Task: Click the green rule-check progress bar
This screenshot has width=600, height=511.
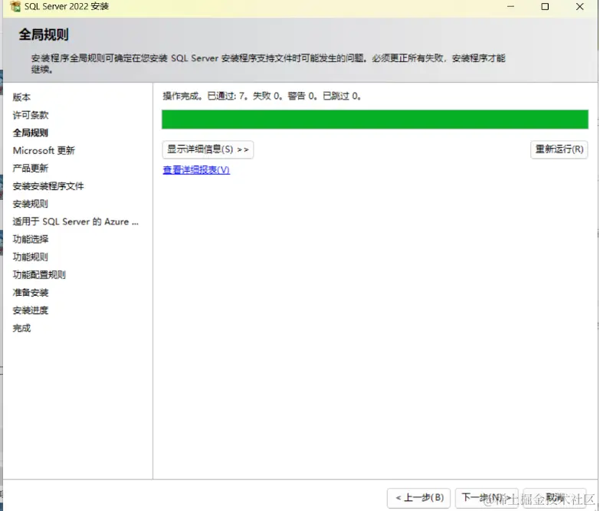Action: pos(375,120)
